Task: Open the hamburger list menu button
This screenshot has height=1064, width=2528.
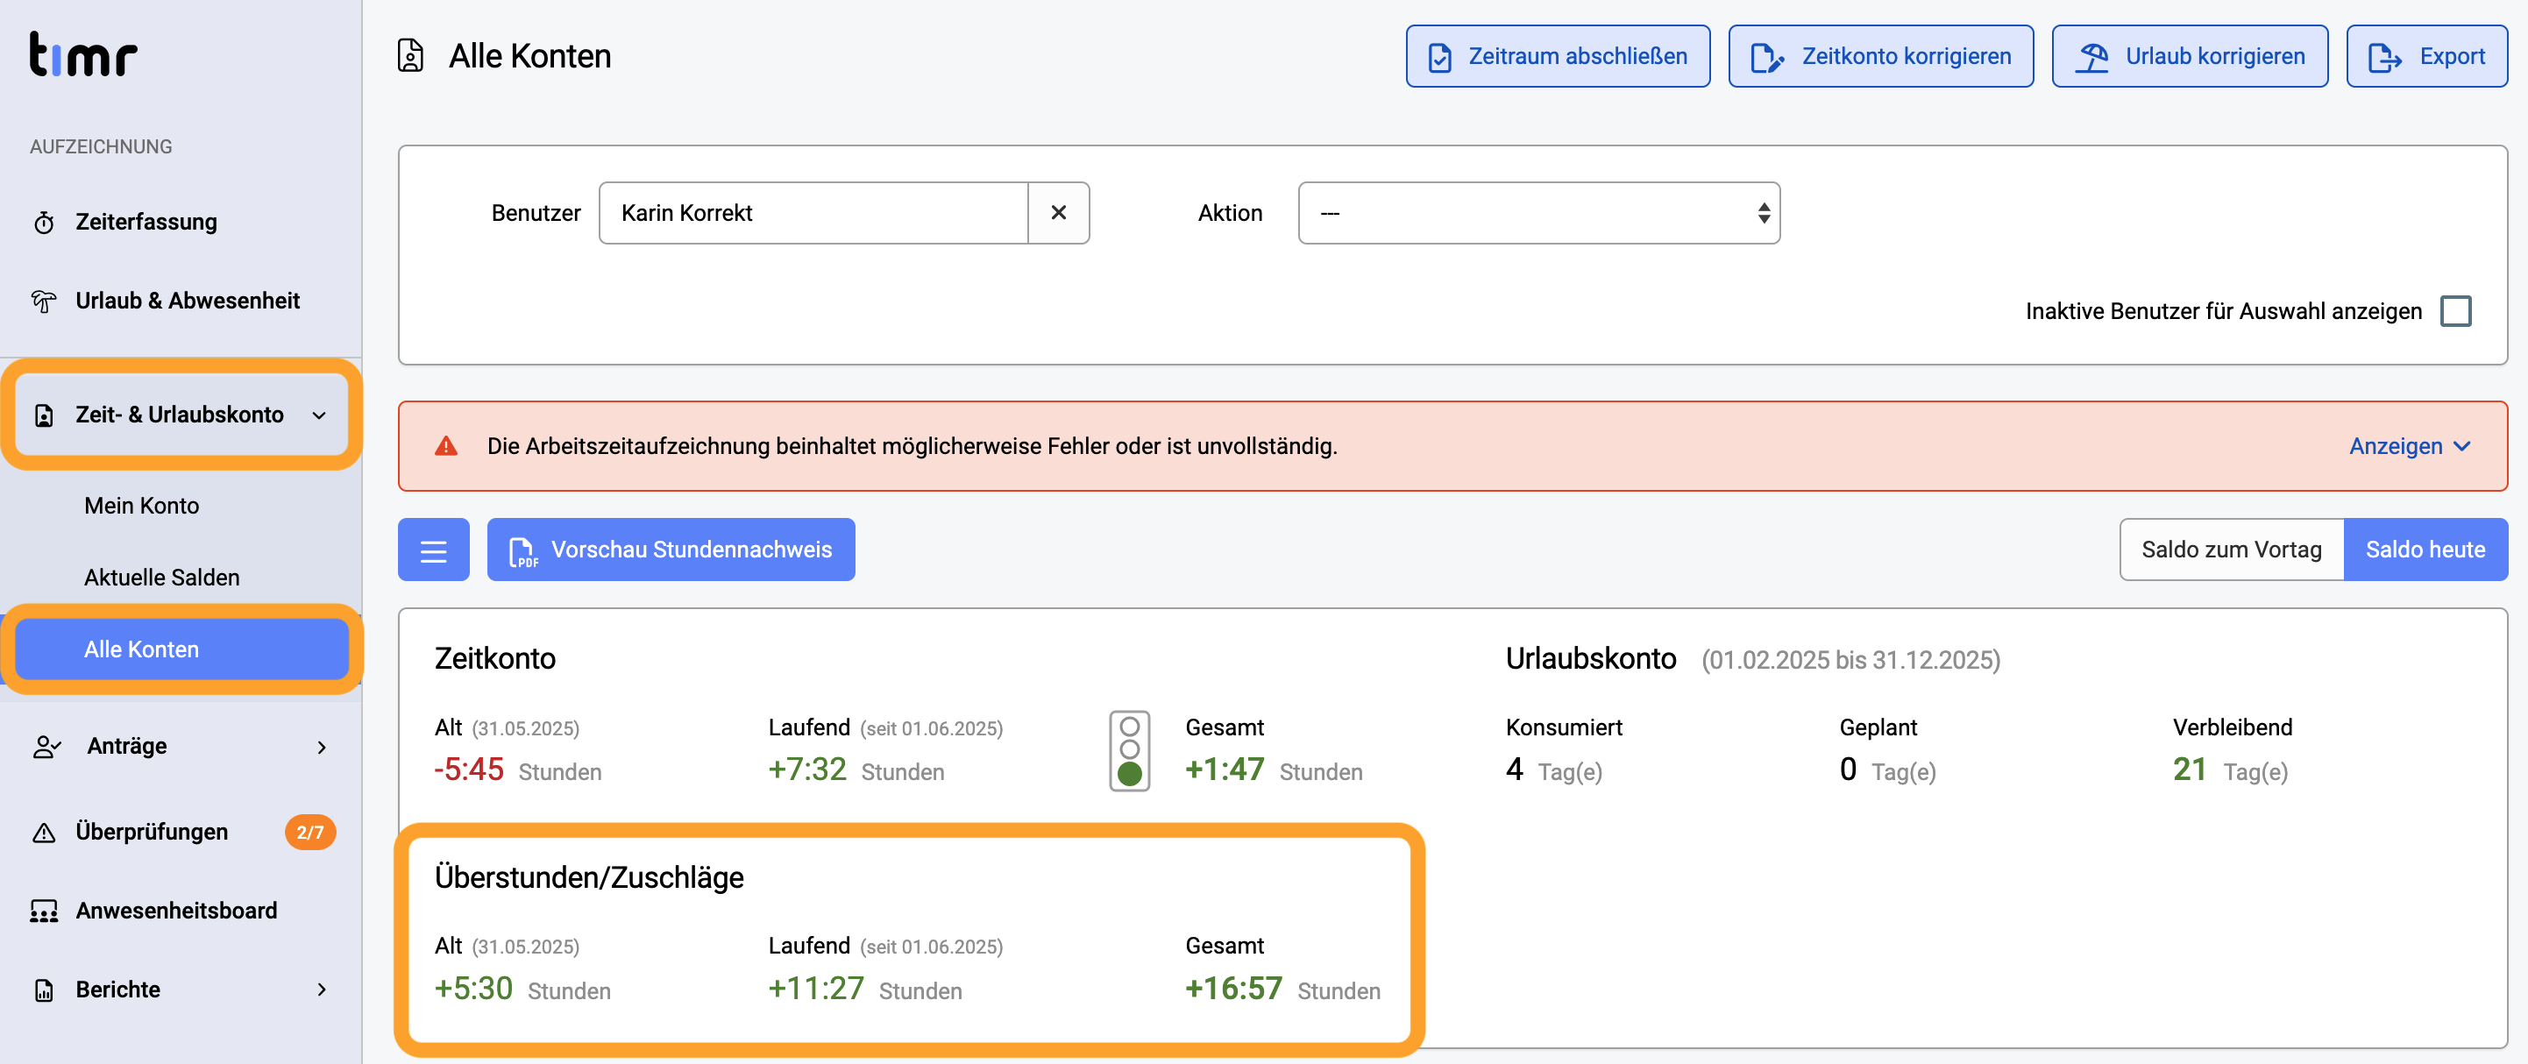Action: click(x=434, y=550)
